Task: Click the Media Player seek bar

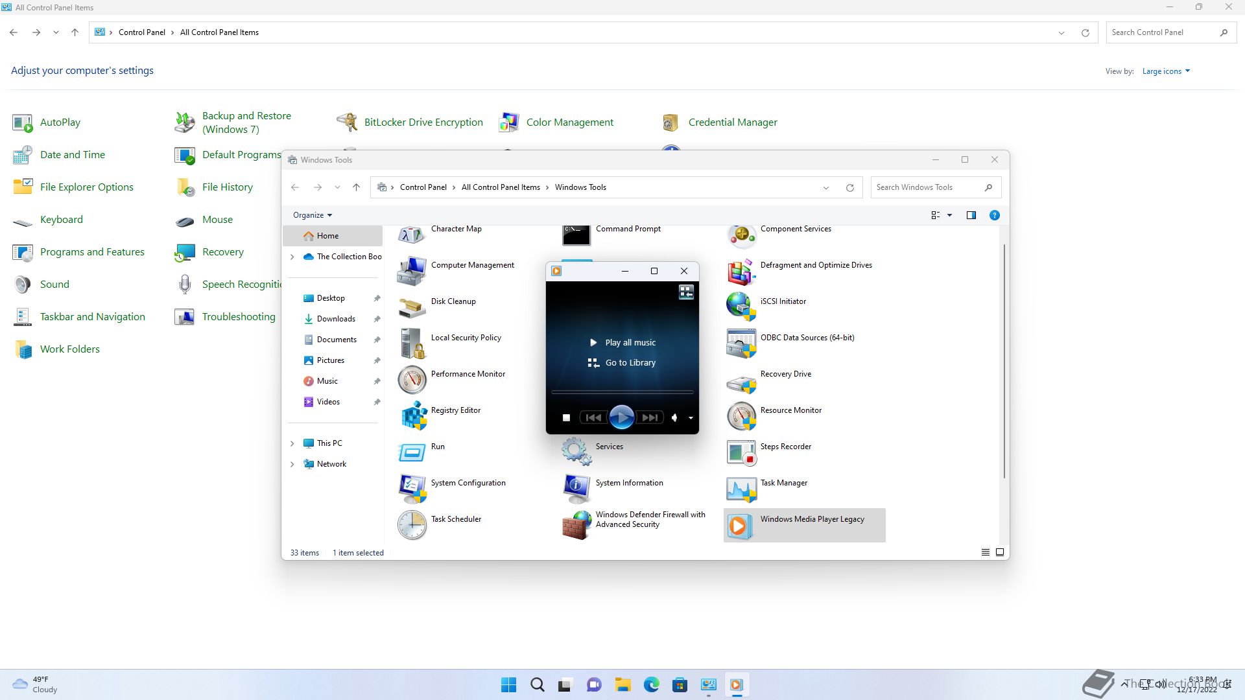Action: point(622,392)
